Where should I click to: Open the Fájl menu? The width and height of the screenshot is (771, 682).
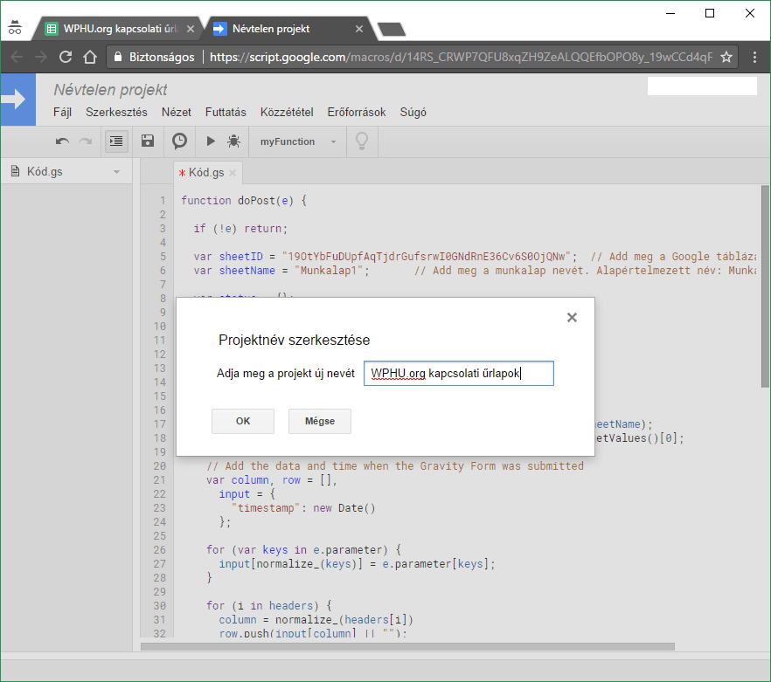[x=63, y=113]
